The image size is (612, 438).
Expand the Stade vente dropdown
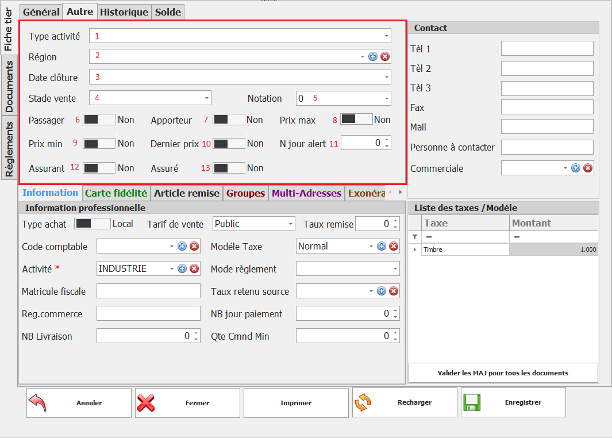207,98
